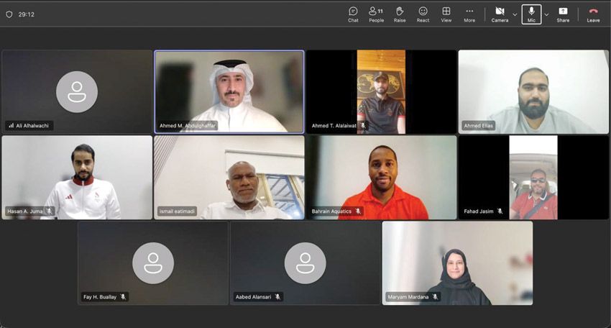Image resolution: width=611 pixels, height=328 pixels.
Task: Click the shield security icon beside timer
Action: coord(9,14)
